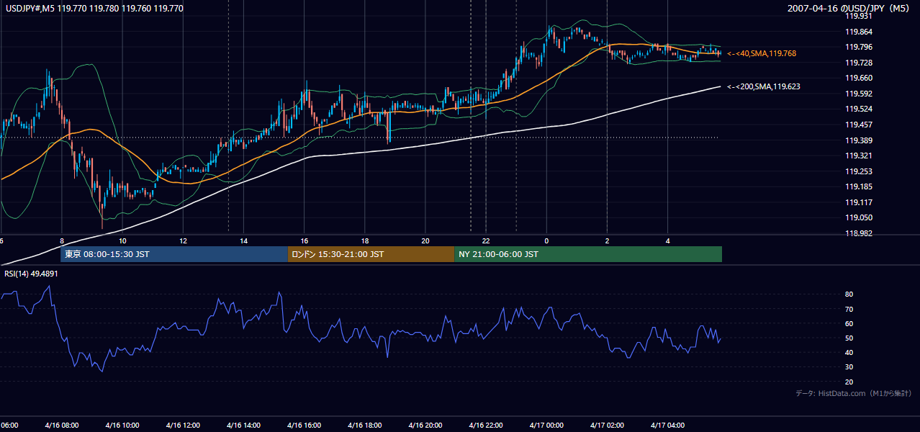Screen dimensions: 920x432
Task: Click the 4/16 16:00 date label
Action: tap(304, 425)
